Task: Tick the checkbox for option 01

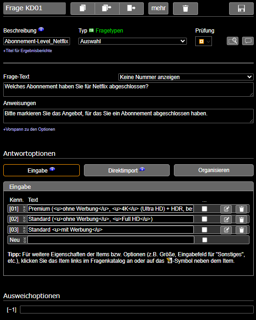Action: (205, 209)
